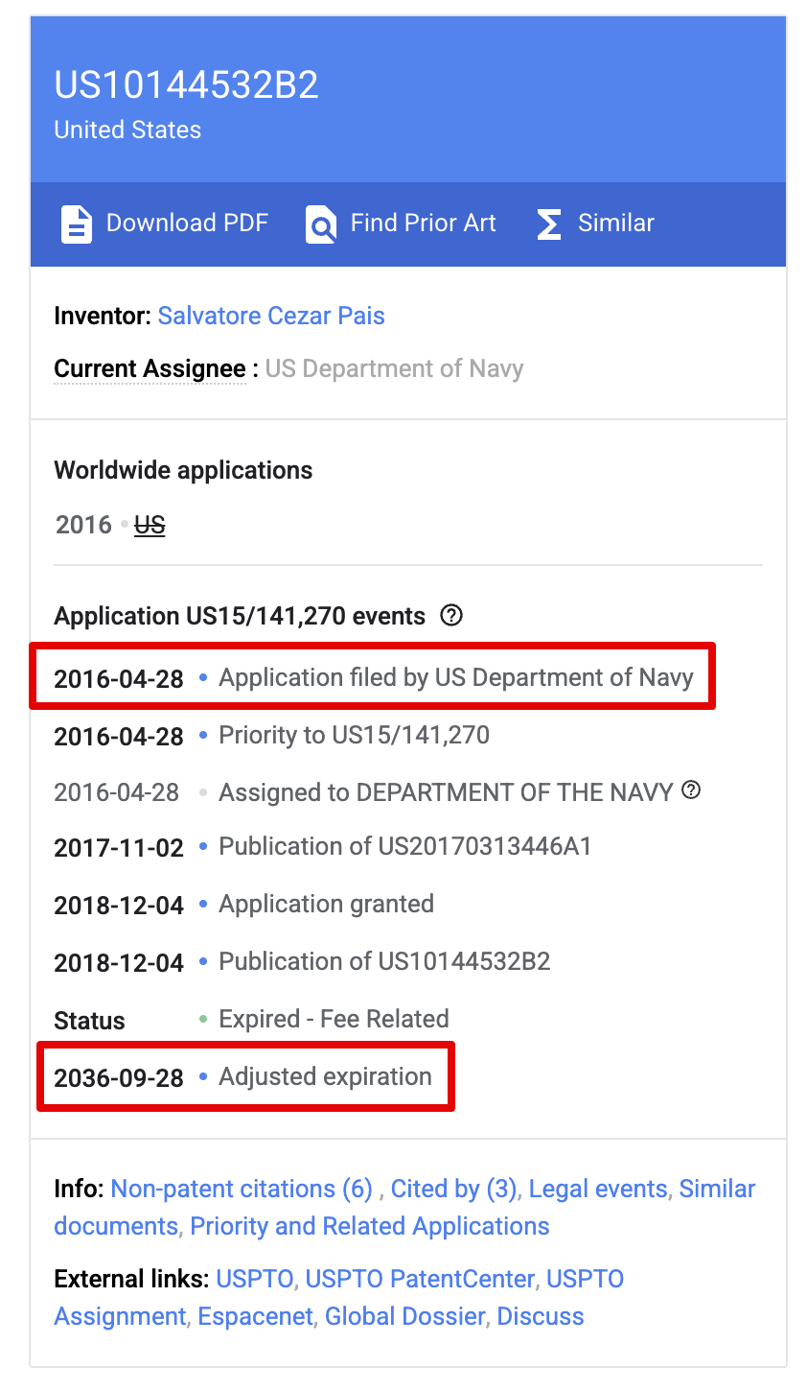Open the Global Dossier link
This screenshot has height=1391, width=807.
(x=404, y=1316)
